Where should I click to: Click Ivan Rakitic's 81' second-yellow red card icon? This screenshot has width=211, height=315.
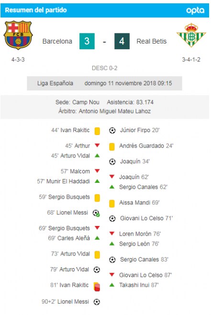click(x=97, y=286)
